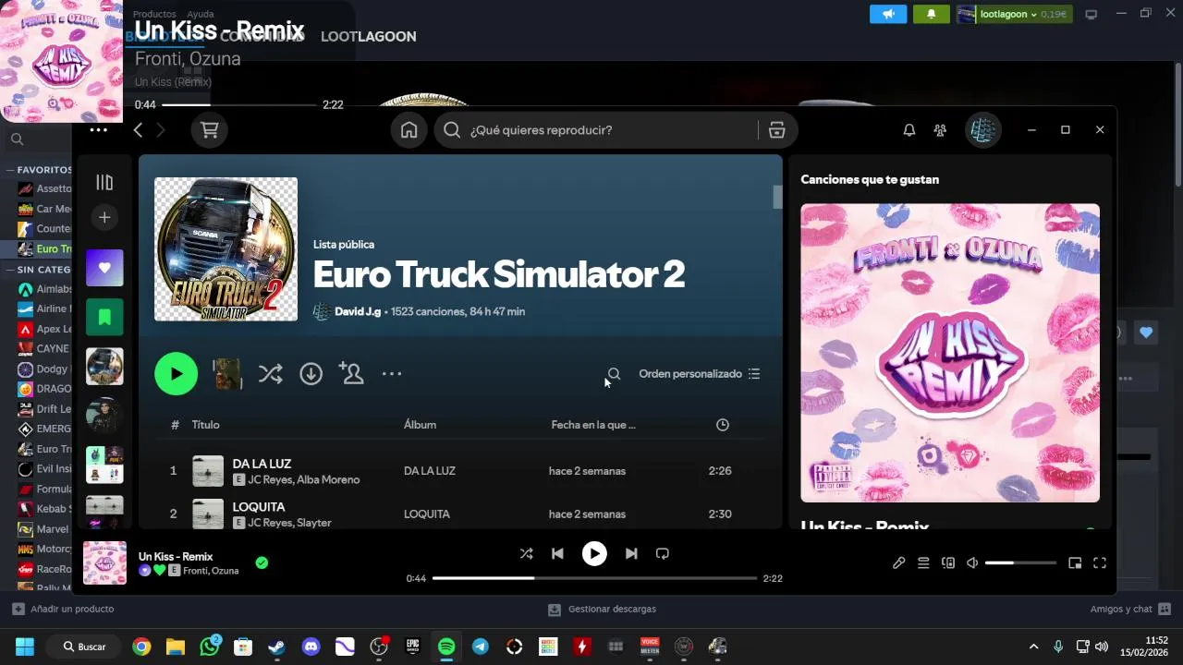Sort by Título column header
This screenshot has height=665, width=1183.
point(205,425)
